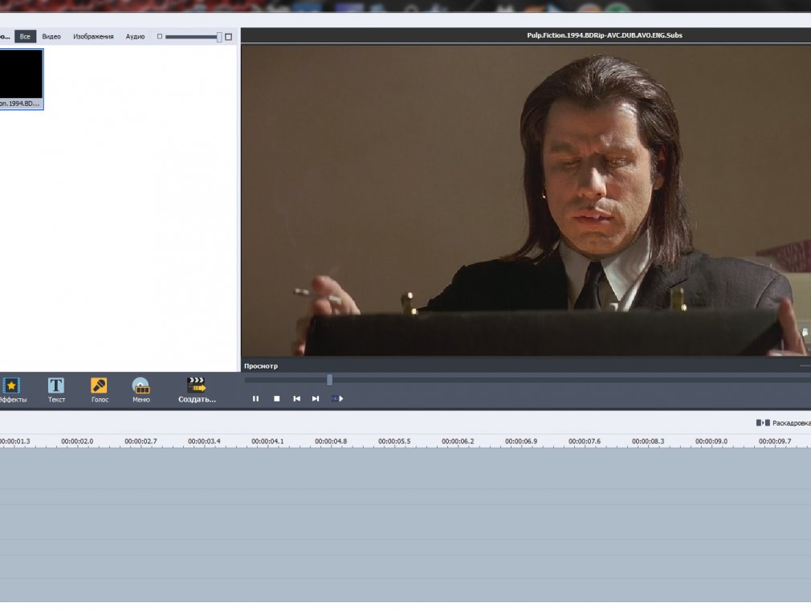Click the 00:00:03.4 timeline mark
Image resolution: width=811 pixels, height=611 pixels.
(204, 442)
